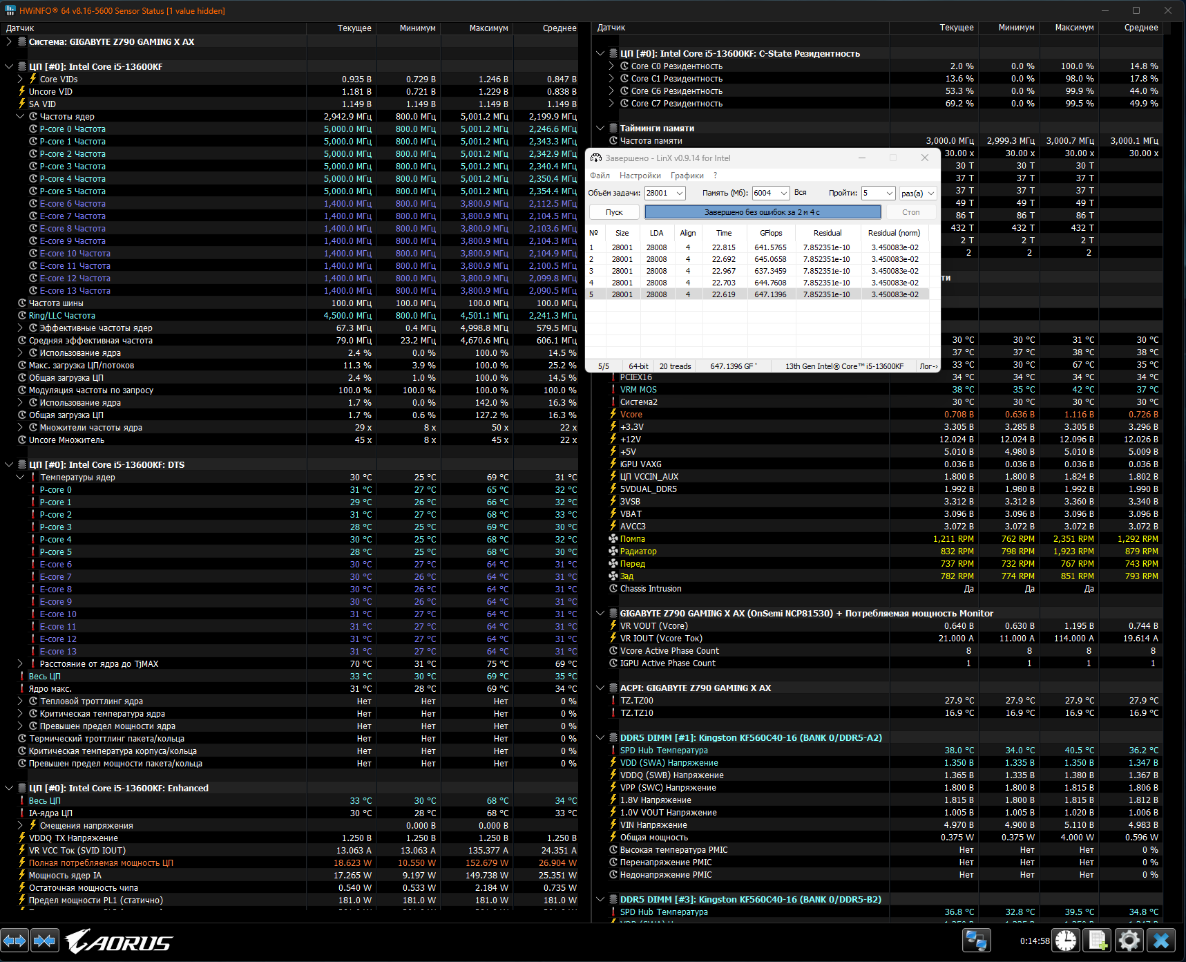Open the Память (Мб) dropdown in LinX
Image resolution: width=1186 pixels, height=962 pixels.
pos(784,193)
